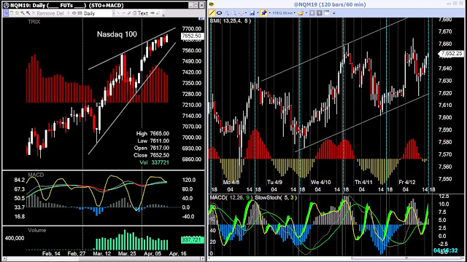Image resolution: width=467 pixels, height=262 pixels.
Task: Click the highlighted first icon in Daily chart toolbar
Action: click(6, 13)
